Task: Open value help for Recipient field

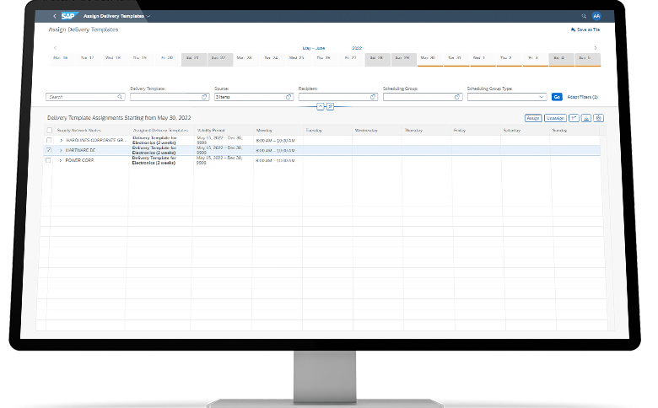Action: 372,97
